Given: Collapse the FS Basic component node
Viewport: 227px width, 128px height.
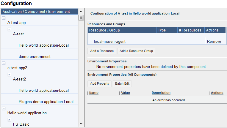Looking at the screenshot, I should tap(9, 119).
